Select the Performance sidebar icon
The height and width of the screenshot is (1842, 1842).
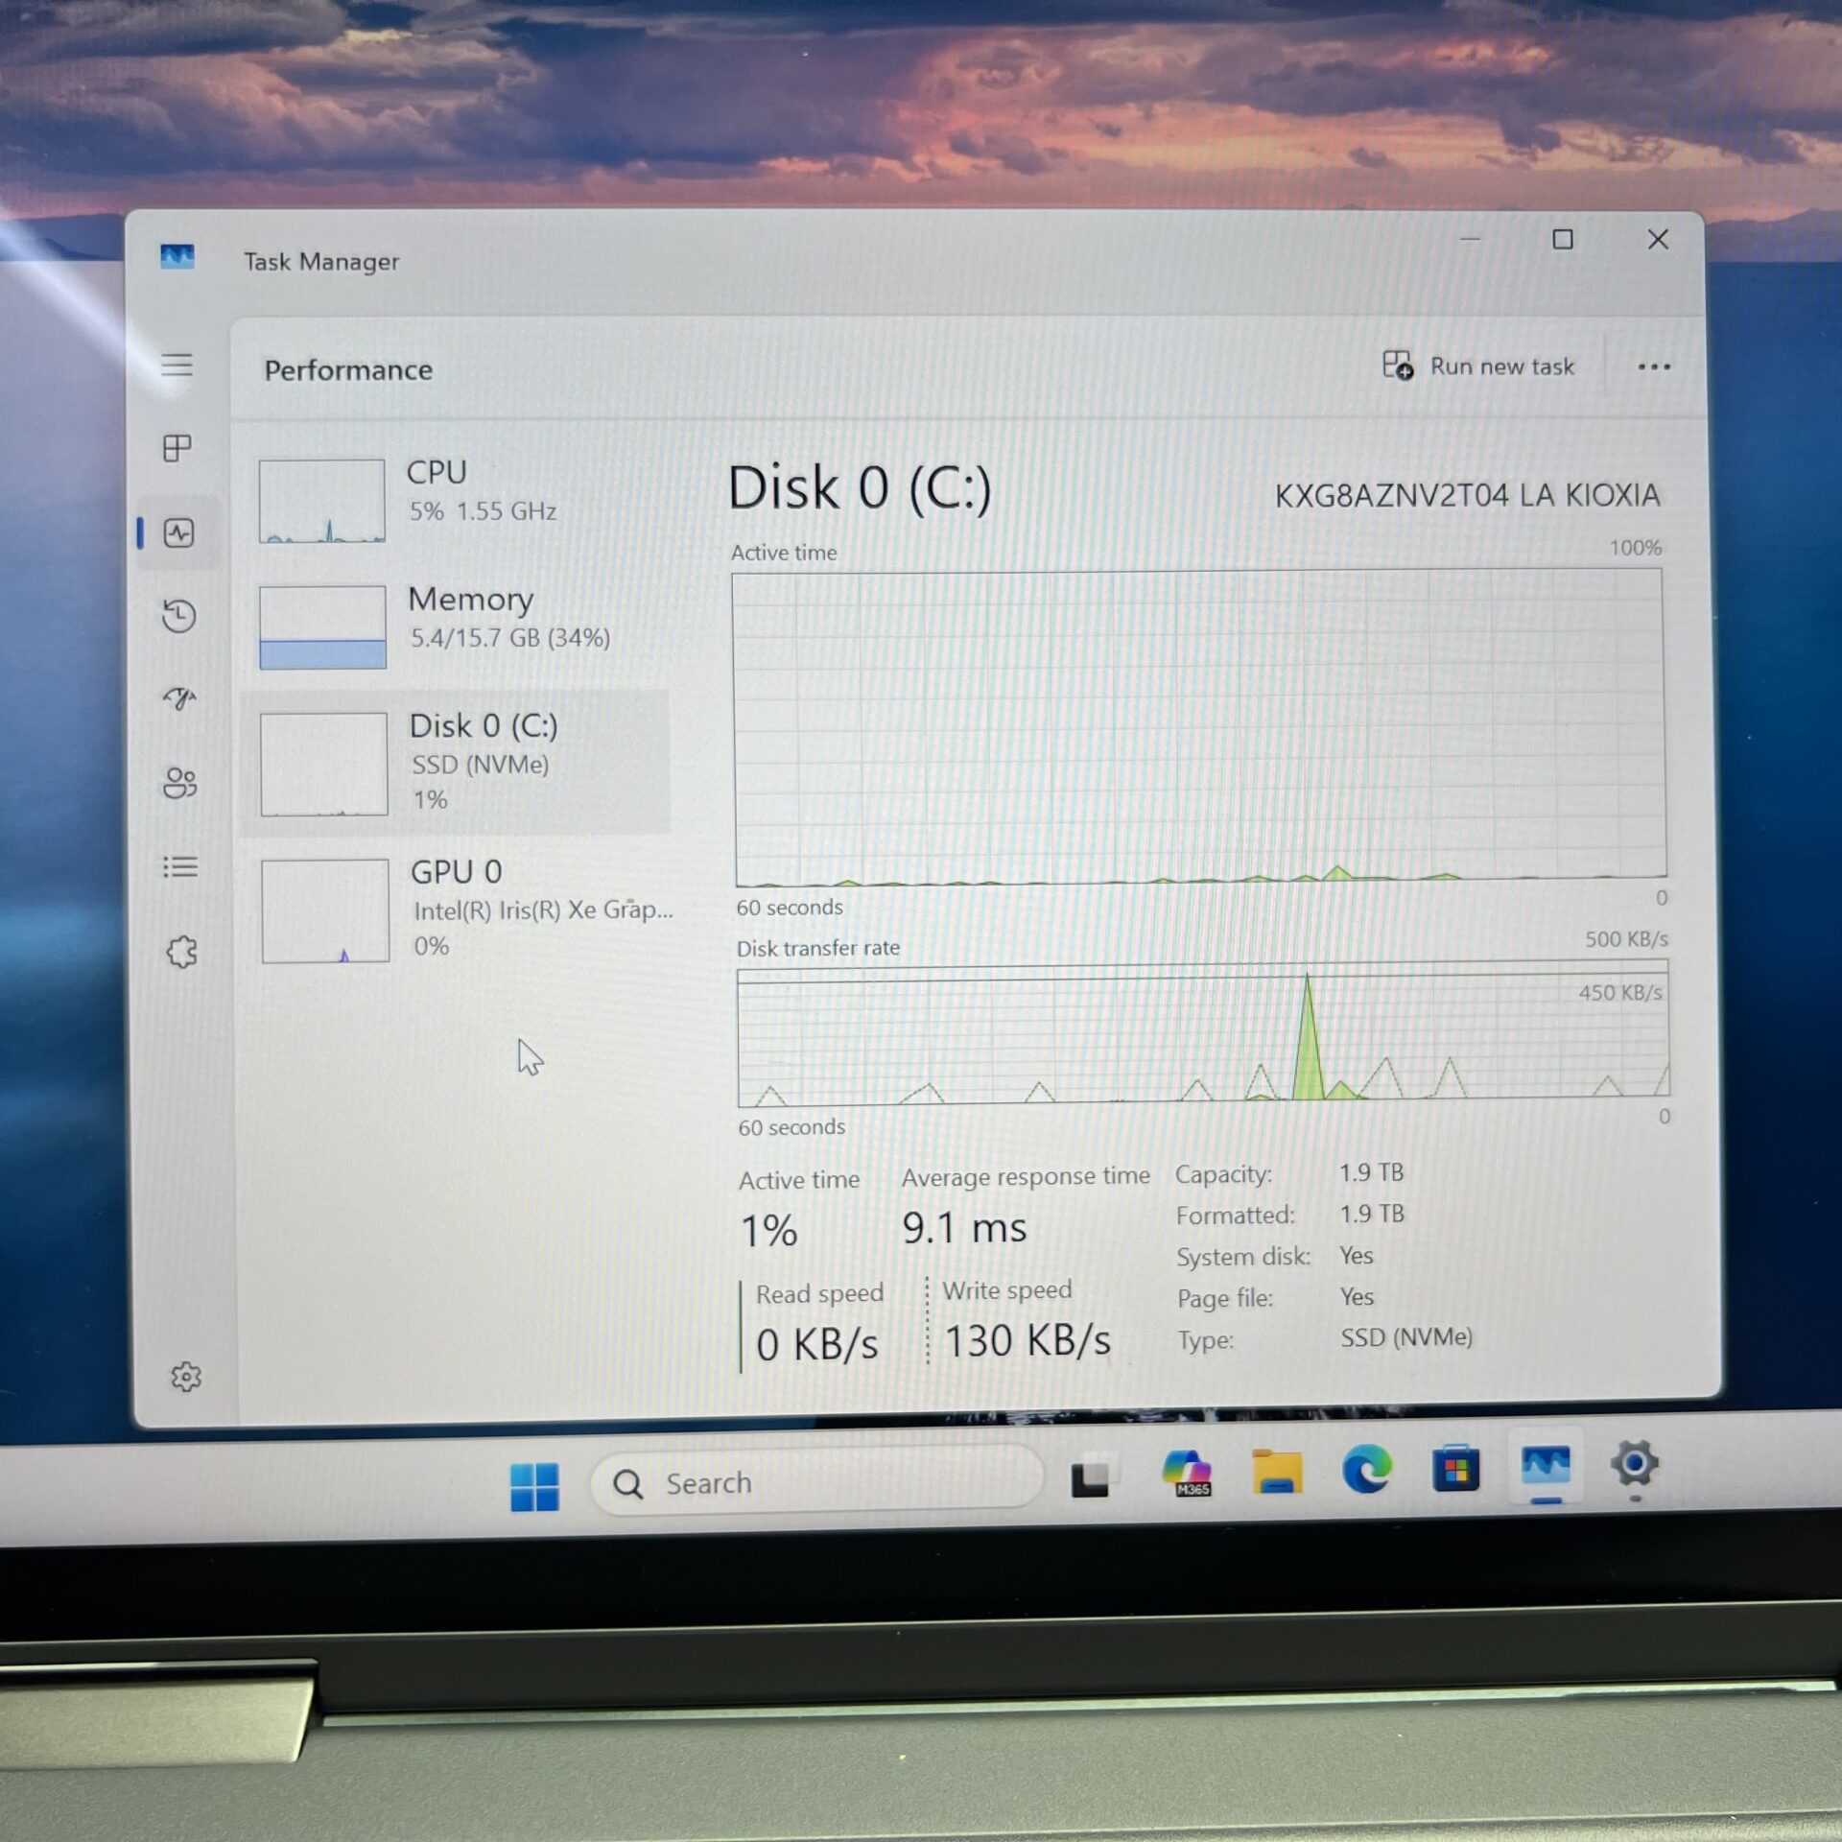(179, 532)
